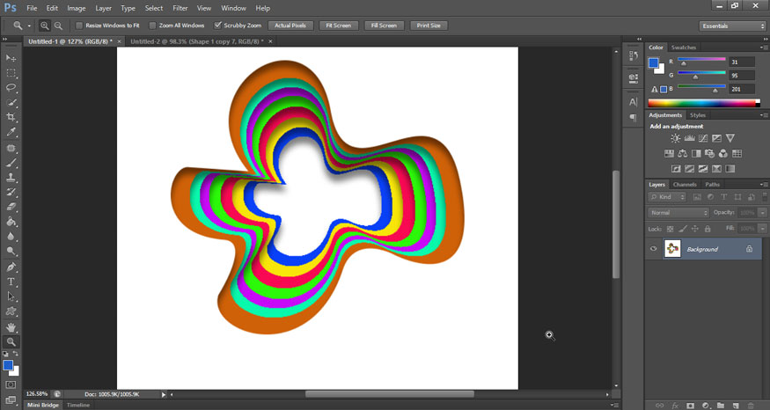
Task: Click the Print Size button
Action: pos(429,26)
